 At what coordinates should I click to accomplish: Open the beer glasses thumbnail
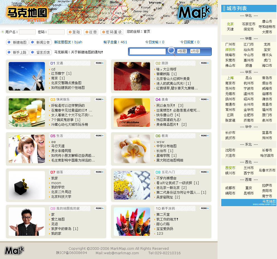point(27,113)
